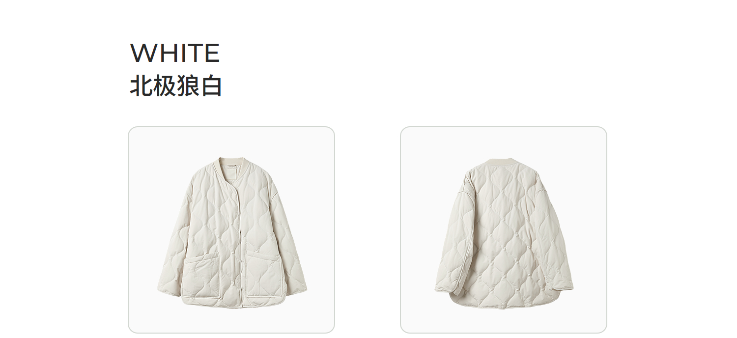Viewport: 737px width, 338px height.
Task: Click the 白 character in color name
Action: point(211,86)
